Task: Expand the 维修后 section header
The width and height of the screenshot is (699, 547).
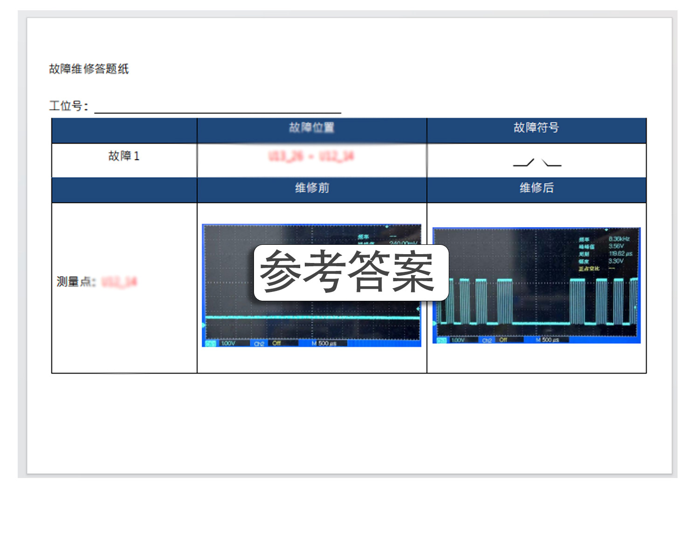Action: pyautogui.click(x=536, y=189)
